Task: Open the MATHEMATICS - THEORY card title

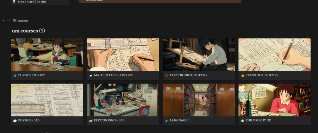Action: tap(113, 75)
